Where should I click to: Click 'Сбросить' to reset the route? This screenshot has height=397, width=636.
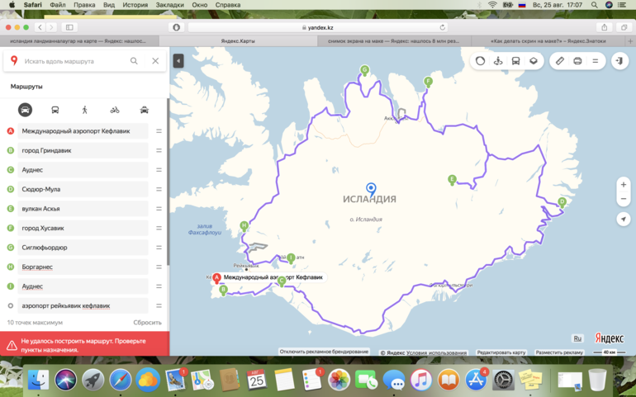point(147,323)
